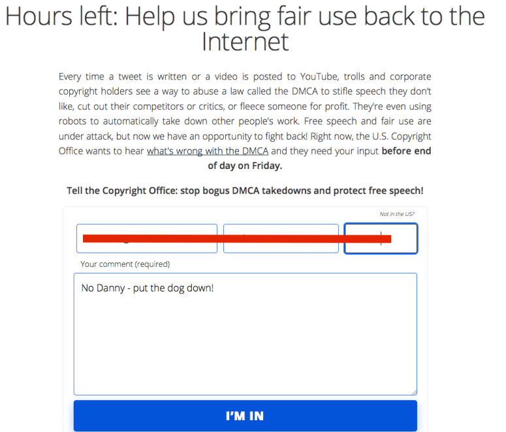
Task: Click the "before end" bold text
Action: tap(406, 151)
